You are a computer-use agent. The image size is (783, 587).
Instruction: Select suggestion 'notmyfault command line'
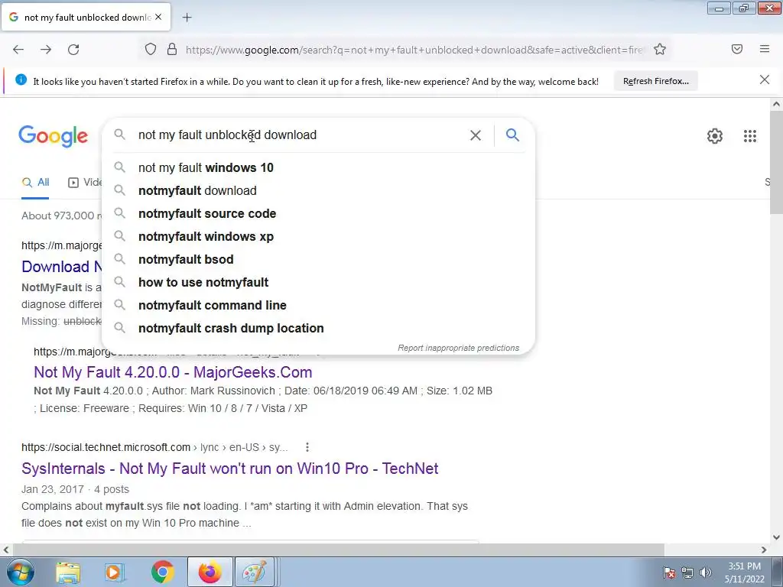pyautogui.click(x=318, y=306)
